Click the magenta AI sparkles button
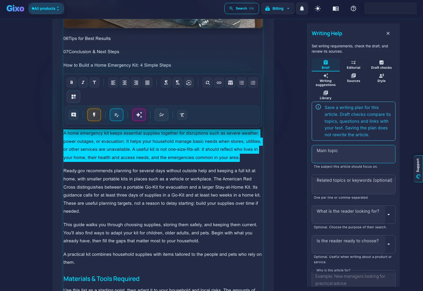423x291 pixels. (139, 115)
